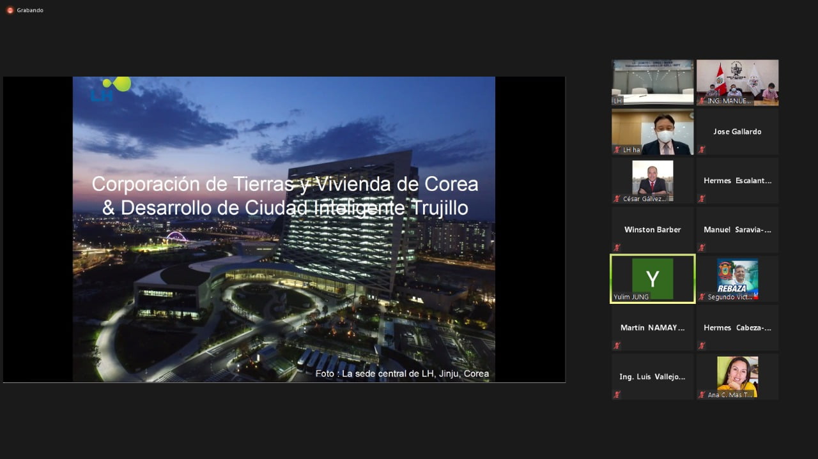This screenshot has width=818, height=459.
Task: Click muted mic icon on Segundo Vict... tile
Action: (x=702, y=297)
